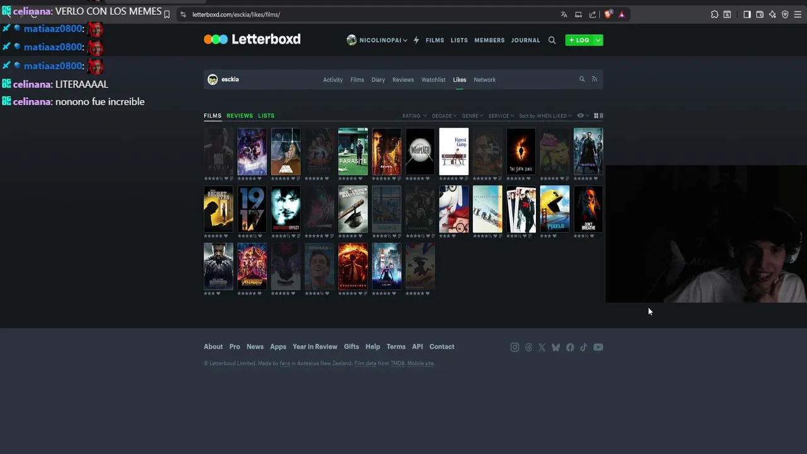The height and width of the screenshot is (454, 807).
Task: Click the Letterboxd logo
Action: (252, 39)
